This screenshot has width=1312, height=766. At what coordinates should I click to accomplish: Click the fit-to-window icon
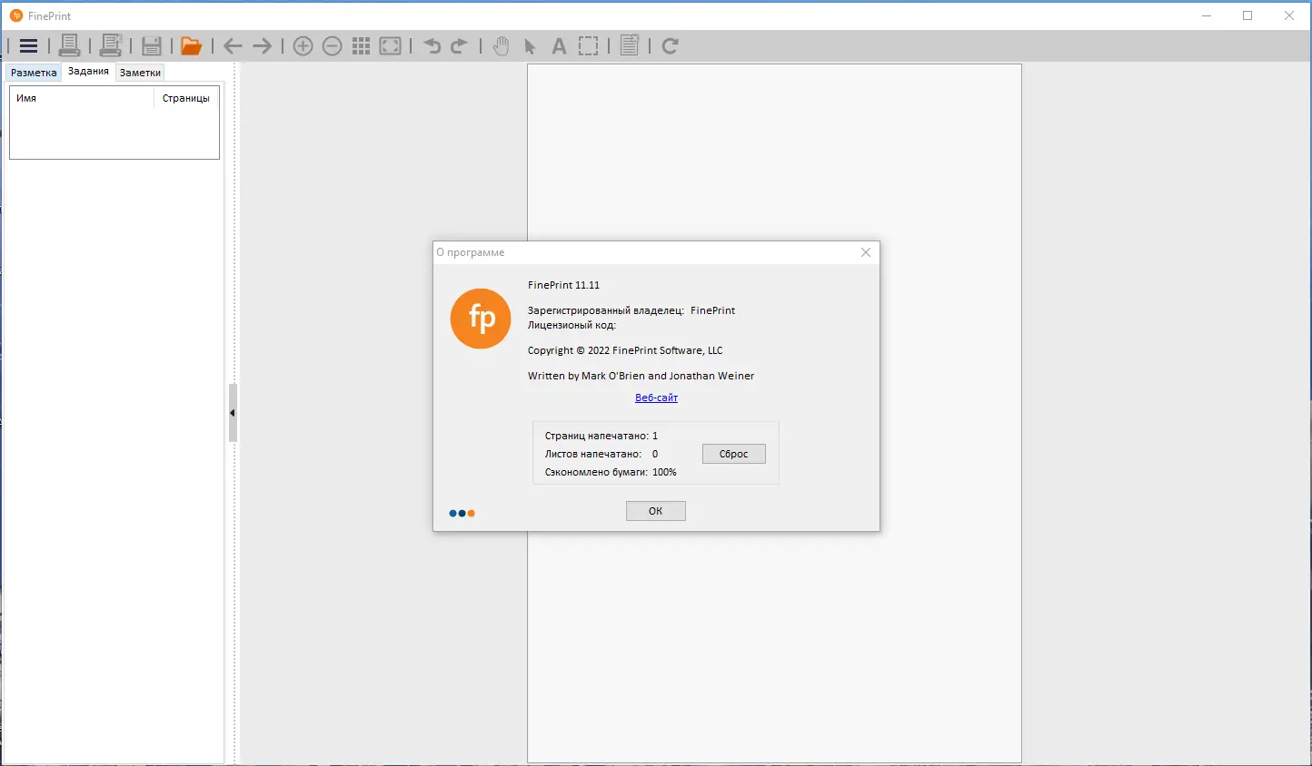(391, 46)
